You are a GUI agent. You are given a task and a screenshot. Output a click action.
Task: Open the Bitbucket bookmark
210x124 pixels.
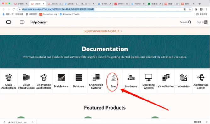(x=70, y=14)
